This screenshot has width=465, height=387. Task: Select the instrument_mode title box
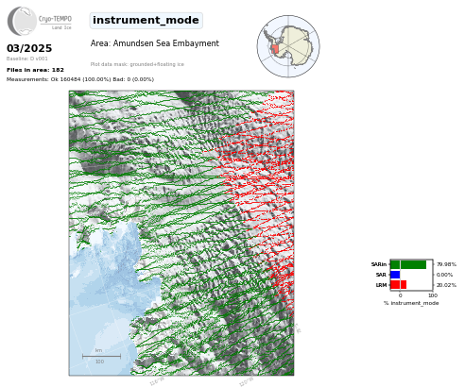click(x=146, y=21)
